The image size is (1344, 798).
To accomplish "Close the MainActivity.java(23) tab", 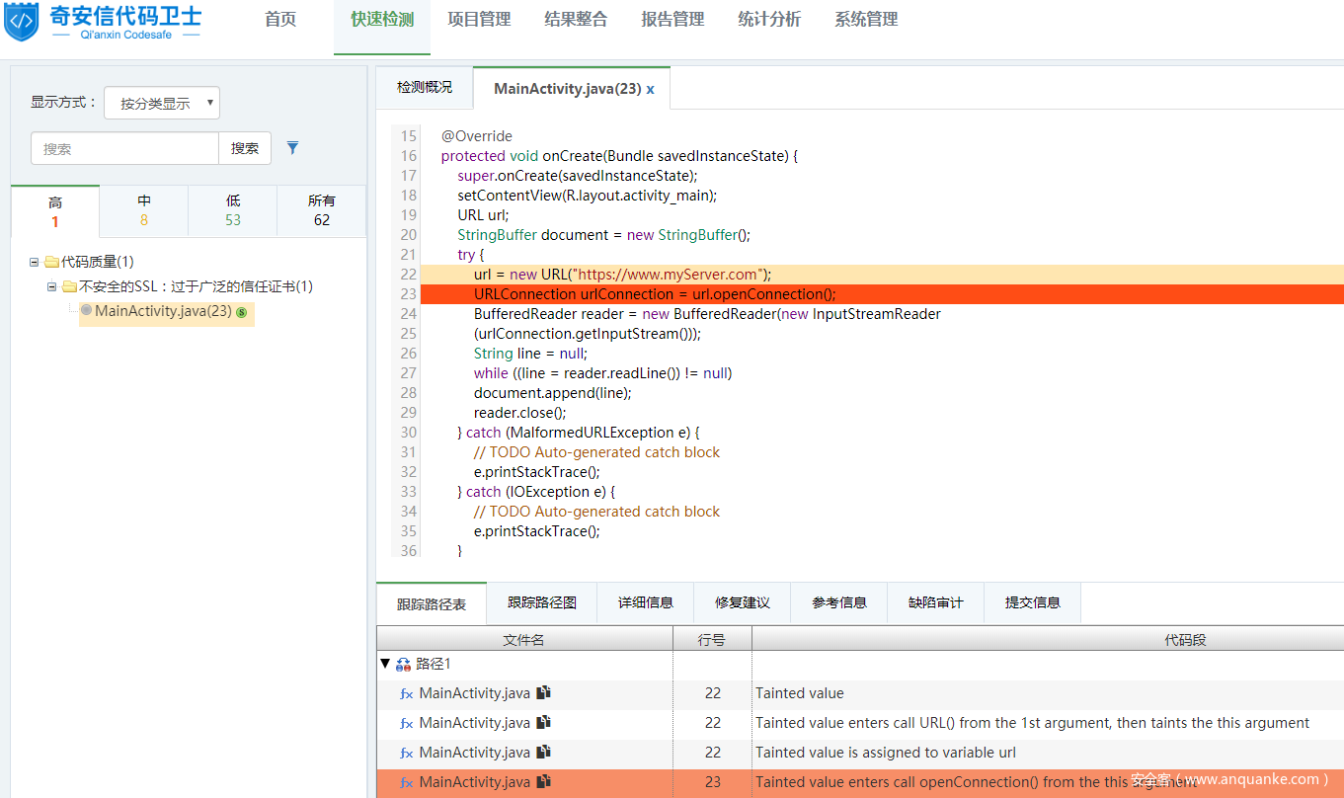I will 651,89.
